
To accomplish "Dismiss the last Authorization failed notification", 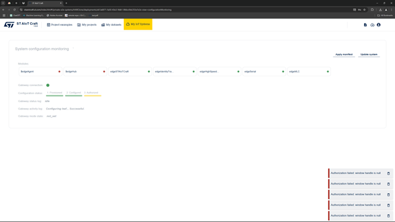I will click(x=388, y=216).
